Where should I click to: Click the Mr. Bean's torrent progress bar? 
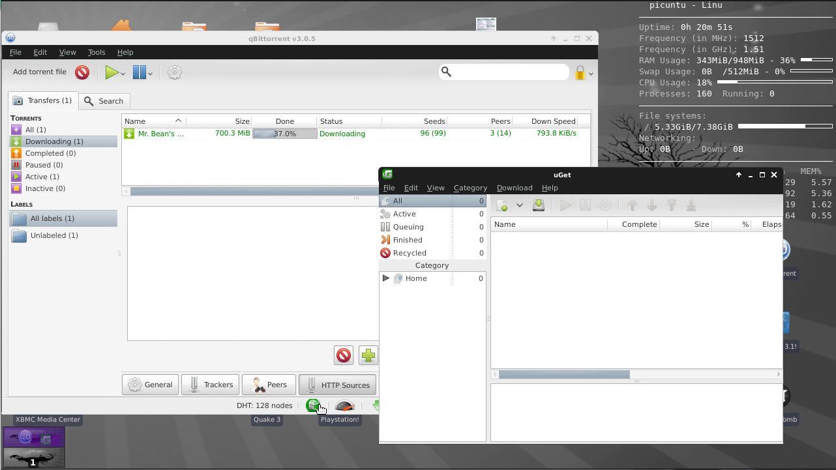284,134
